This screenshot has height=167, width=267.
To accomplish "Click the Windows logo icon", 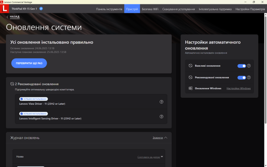I will coord(190,88).
